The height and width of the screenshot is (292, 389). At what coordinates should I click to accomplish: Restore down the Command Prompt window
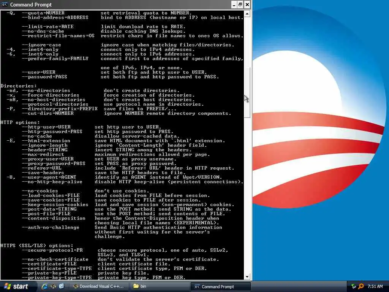[x=240, y=5]
